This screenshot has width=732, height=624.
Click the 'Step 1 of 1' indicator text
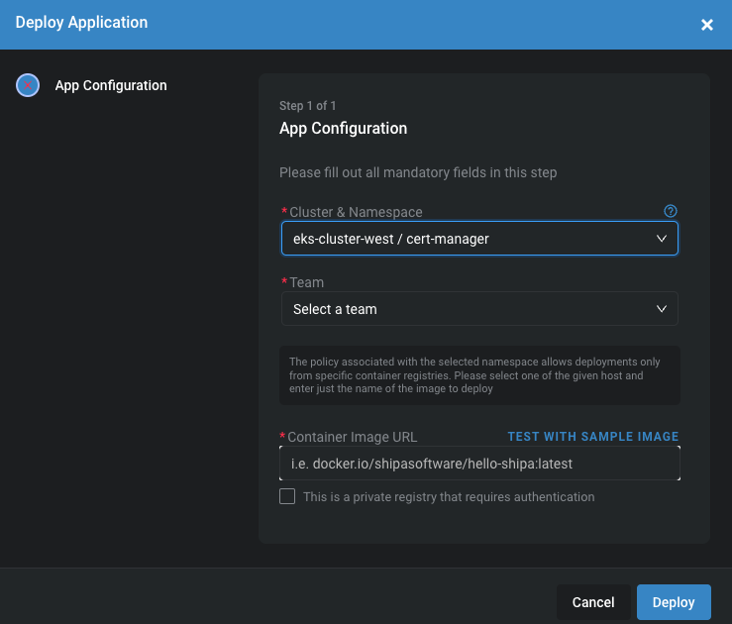click(x=306, y=106)
